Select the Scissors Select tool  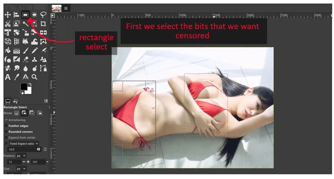[8, 24]
